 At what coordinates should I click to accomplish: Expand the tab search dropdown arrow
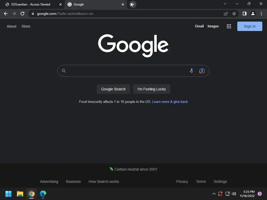pyautogui.click(x=225, y=4)
